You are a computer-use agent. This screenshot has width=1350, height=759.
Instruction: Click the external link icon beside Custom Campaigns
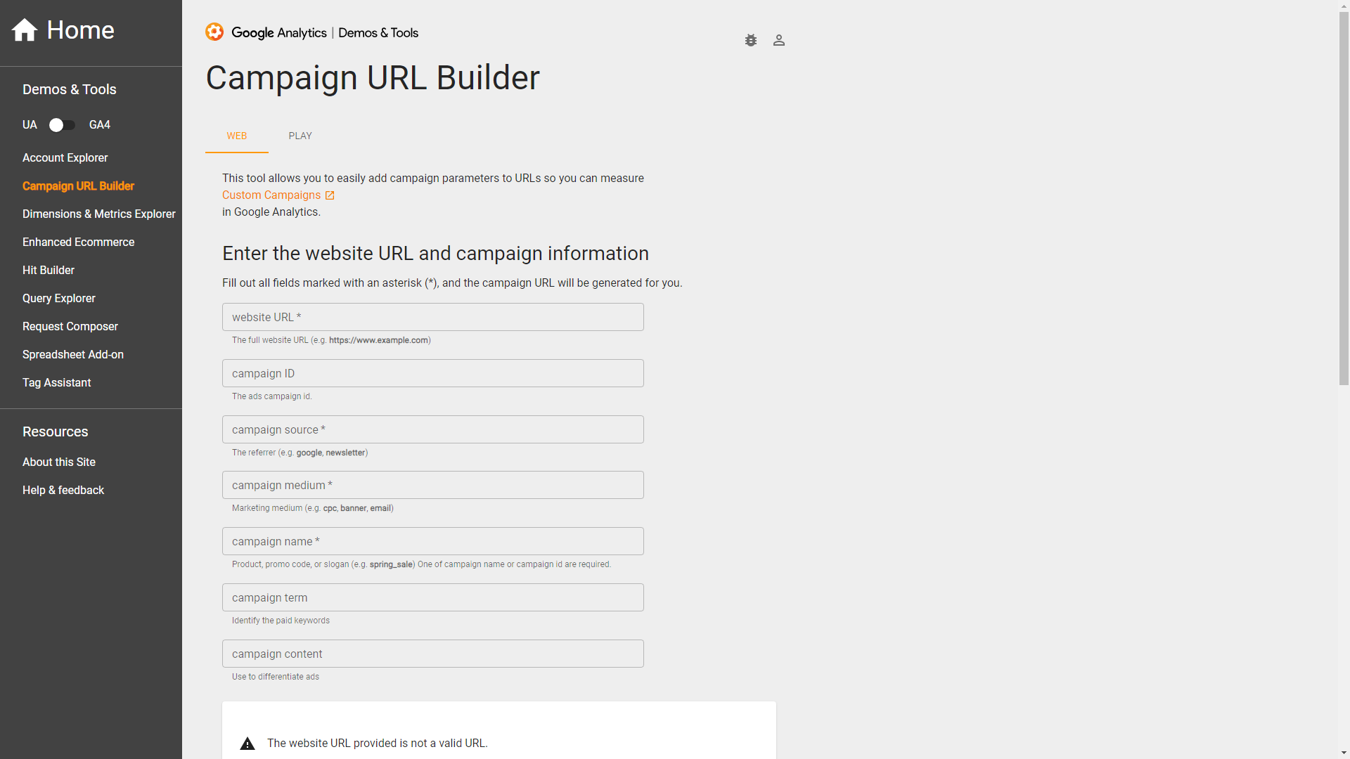(x=330, y=195)
